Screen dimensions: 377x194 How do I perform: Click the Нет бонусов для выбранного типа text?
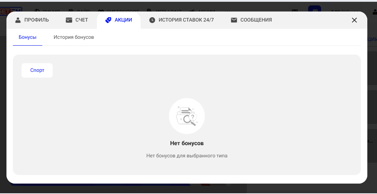click(187, 156)
